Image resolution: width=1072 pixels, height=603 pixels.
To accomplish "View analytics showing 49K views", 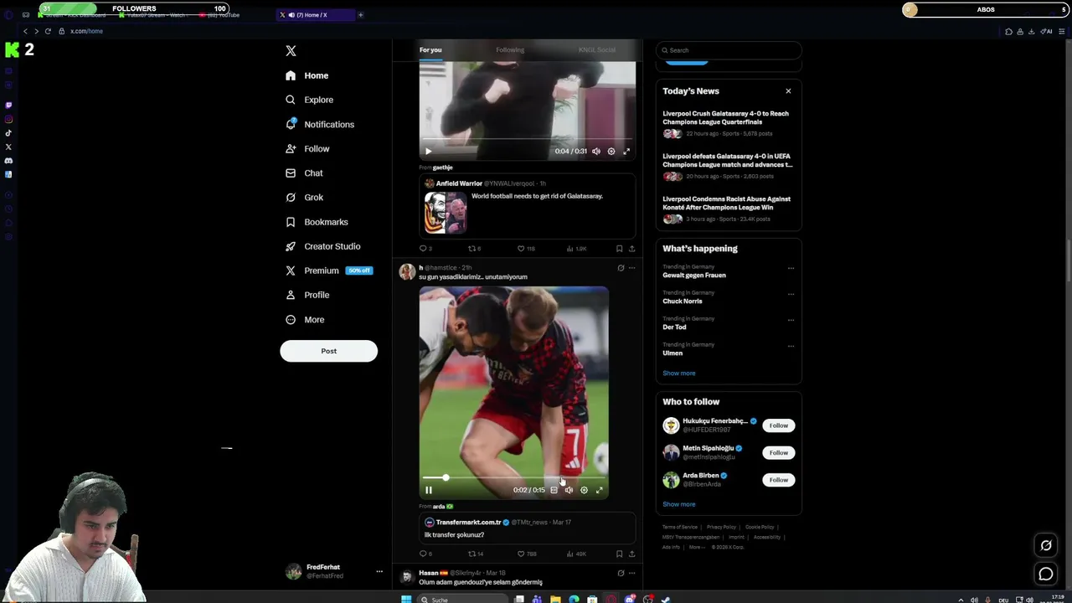I will click(x=576, y=554).
